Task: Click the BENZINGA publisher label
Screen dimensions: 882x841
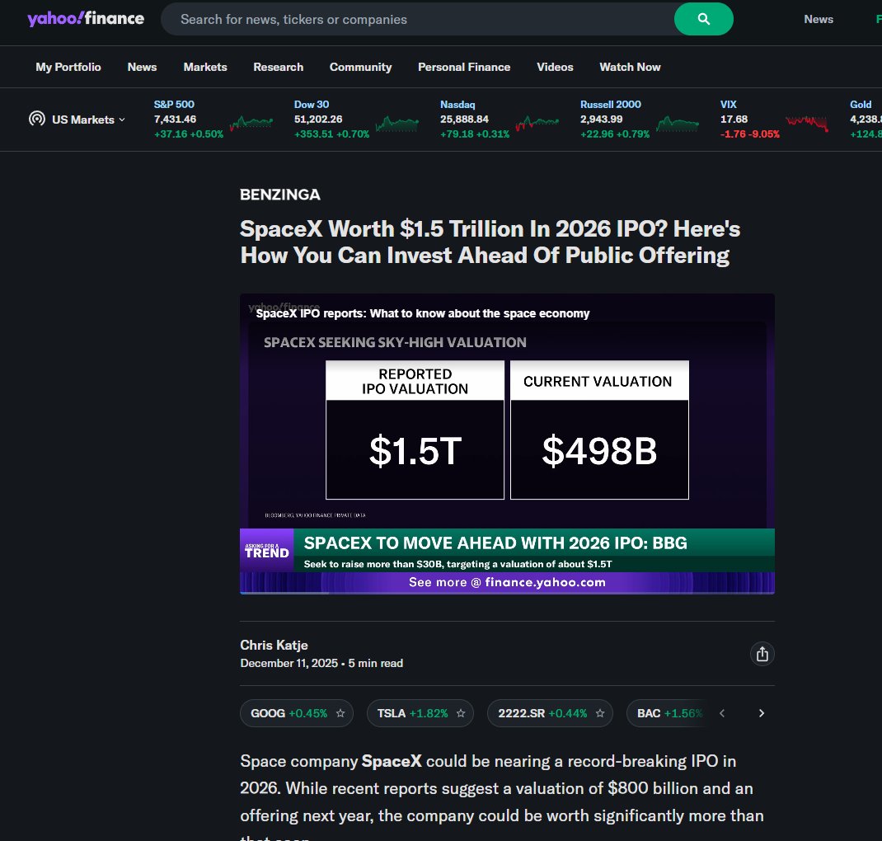Action: click(280, 195)
